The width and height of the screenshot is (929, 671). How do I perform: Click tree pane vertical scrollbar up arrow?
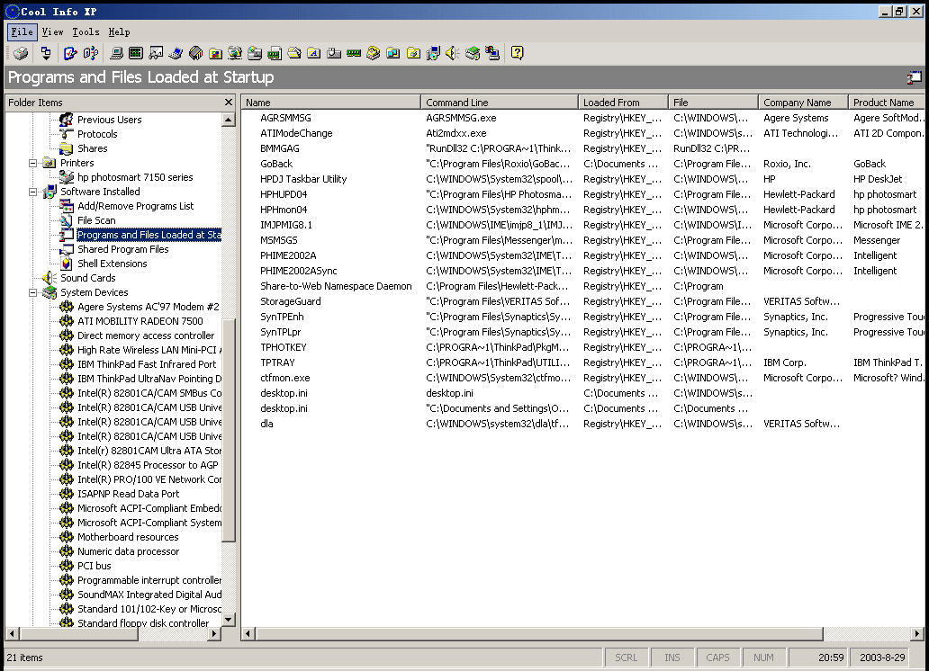[x=229, y=121]
